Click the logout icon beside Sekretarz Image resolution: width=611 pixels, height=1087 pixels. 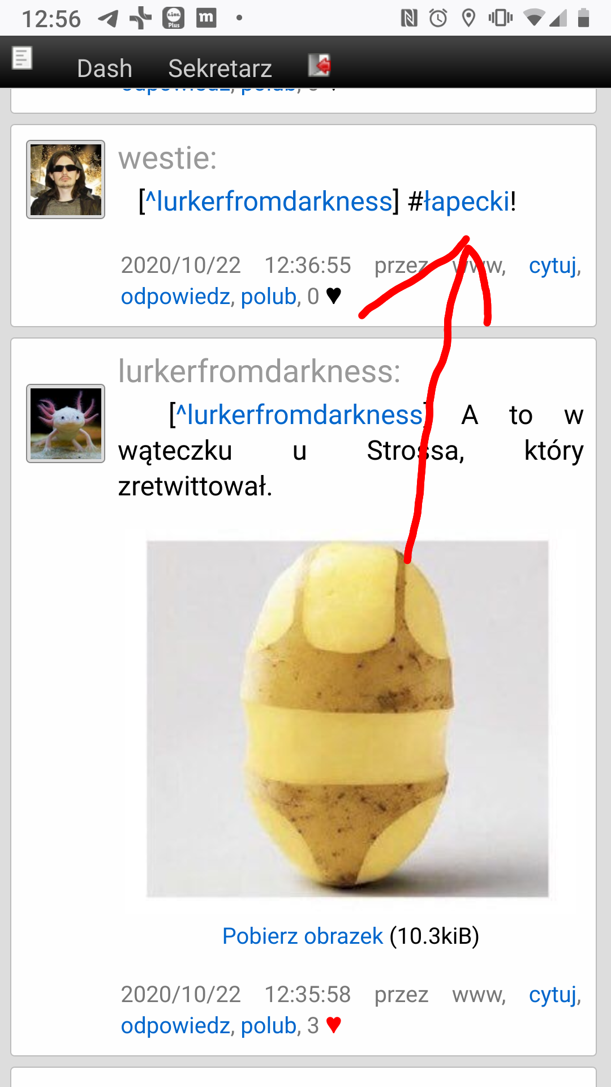(320, 65)
